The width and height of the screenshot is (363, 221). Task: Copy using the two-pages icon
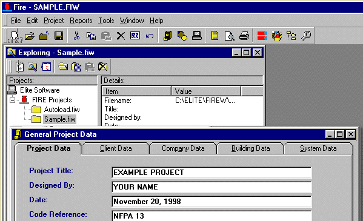coord(91,36)
